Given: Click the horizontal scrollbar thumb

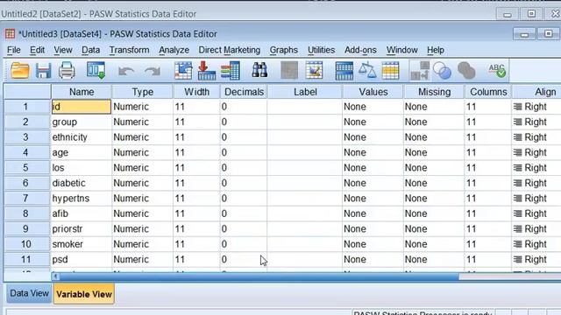Looking at the screenshot, I should point(259,276).
